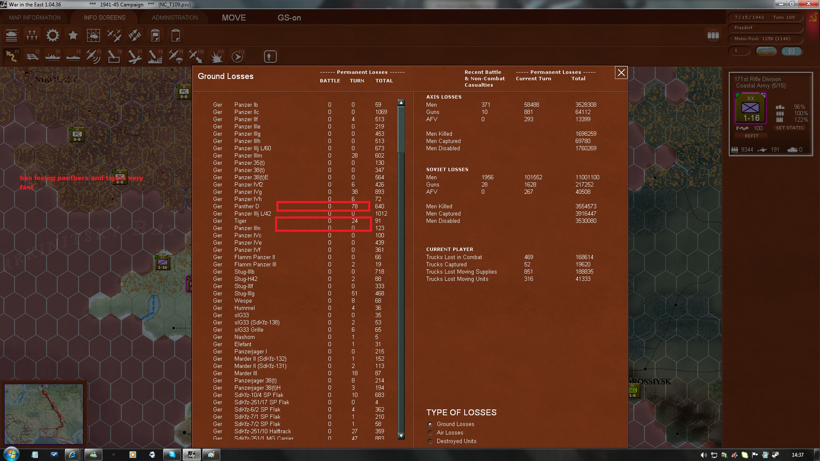Open the INFO SCREENS tab
The width and height of the screenshot is (820, 461).
pos(105,18)
